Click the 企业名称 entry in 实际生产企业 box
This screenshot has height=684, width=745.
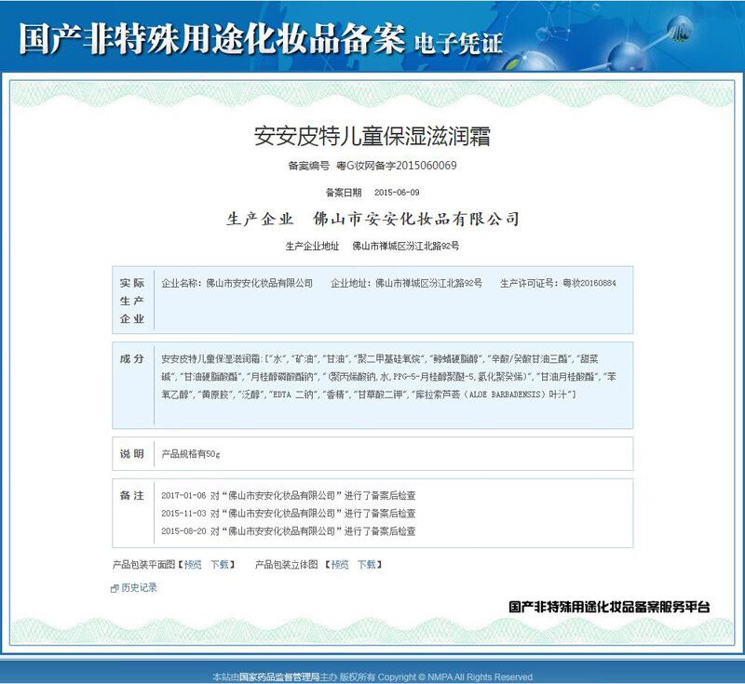point(237,284)
